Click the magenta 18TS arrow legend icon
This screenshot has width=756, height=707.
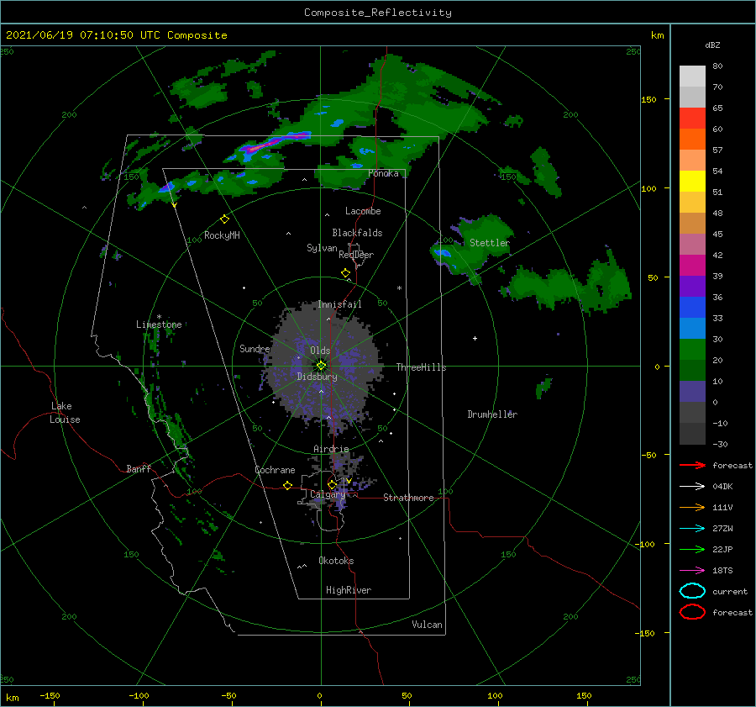click(x=692, y=571)
